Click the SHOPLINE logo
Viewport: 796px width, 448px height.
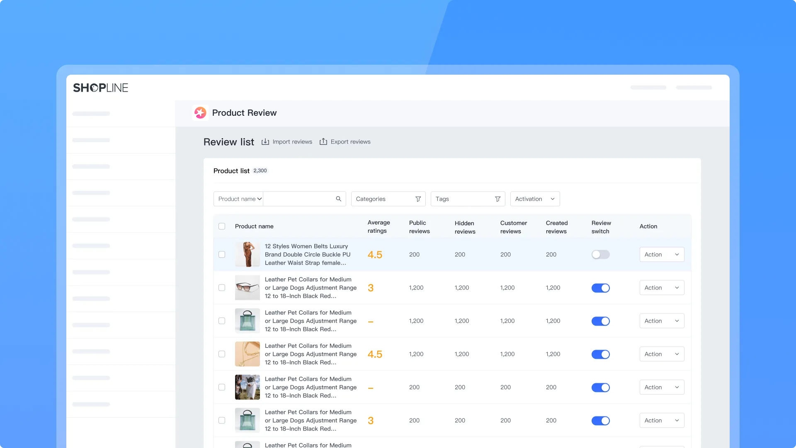coord(101,88)
